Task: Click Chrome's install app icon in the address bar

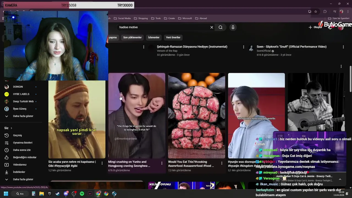Action: click(310, 12)
